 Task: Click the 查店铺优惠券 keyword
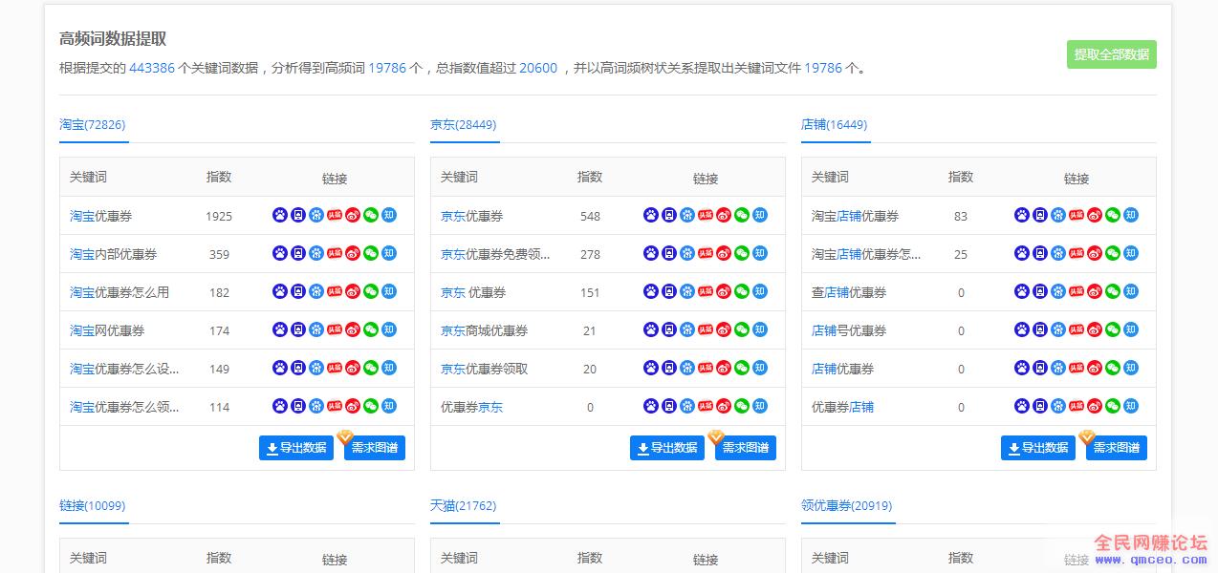[849, 293]
